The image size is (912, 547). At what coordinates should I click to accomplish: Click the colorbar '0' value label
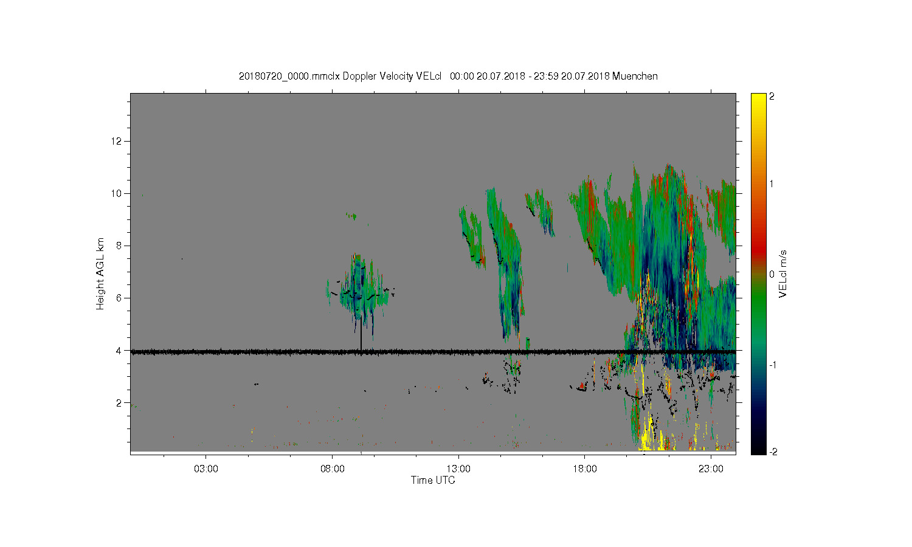click(772, 274)
